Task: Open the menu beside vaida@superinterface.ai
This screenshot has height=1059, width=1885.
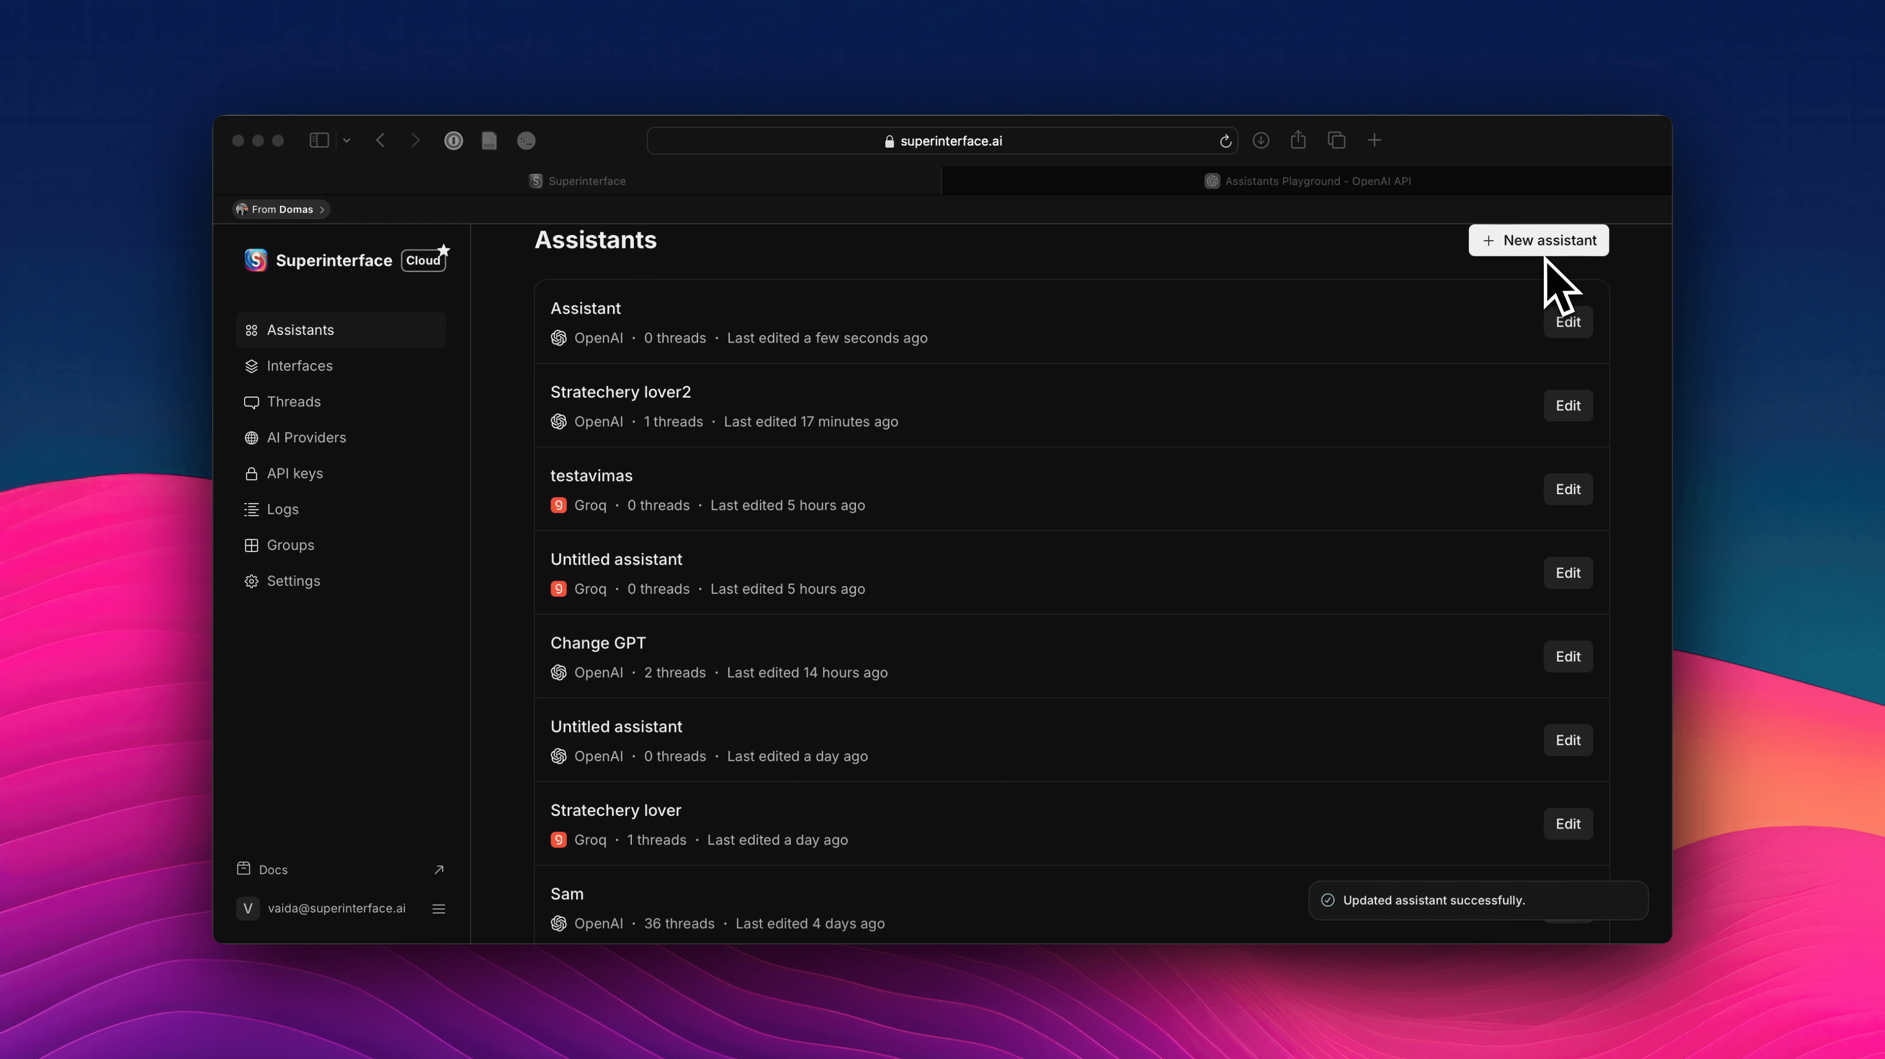Action: coord(439,908)
